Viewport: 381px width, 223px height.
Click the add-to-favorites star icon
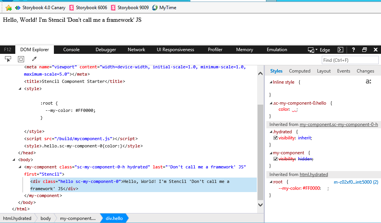click(x=9, y=8)
